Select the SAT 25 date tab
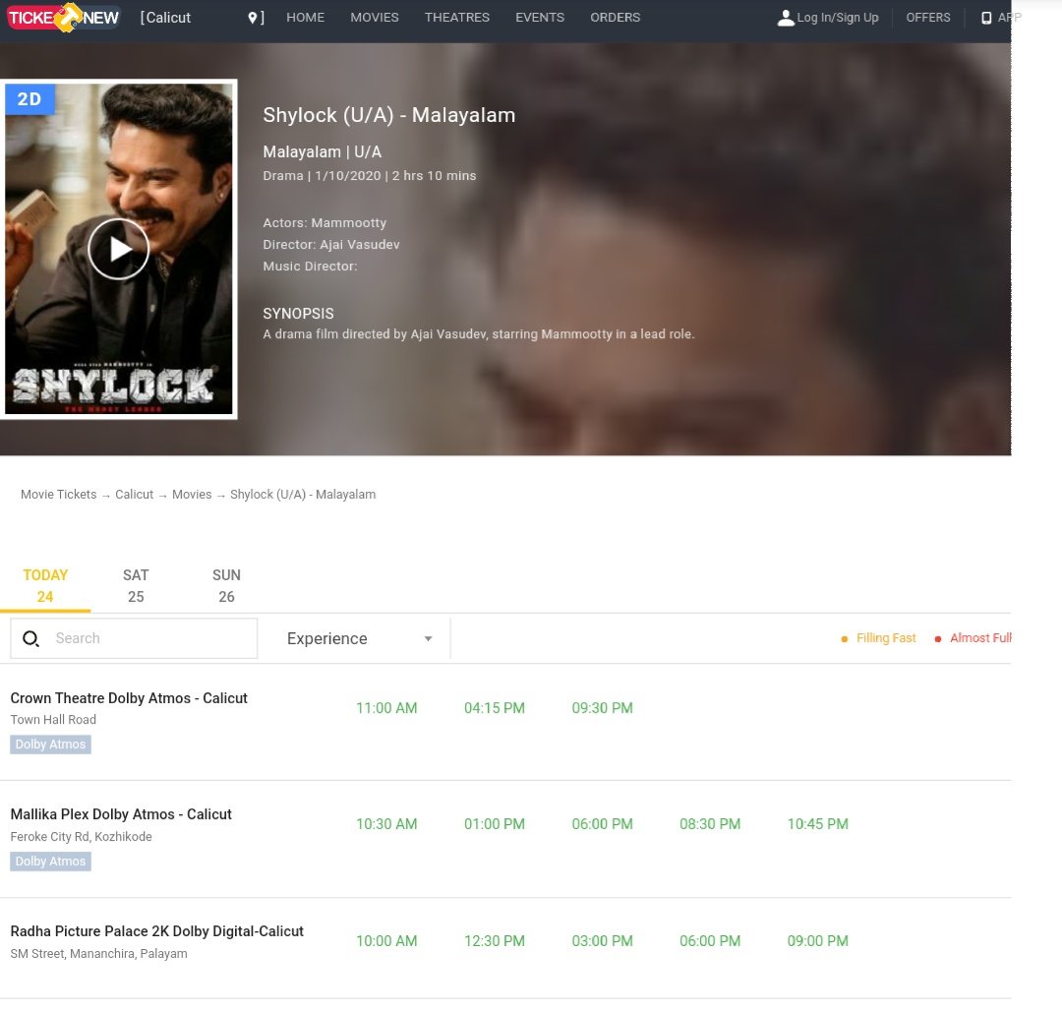This screenshot has height=1011, width=1062. tap(136, 586)
